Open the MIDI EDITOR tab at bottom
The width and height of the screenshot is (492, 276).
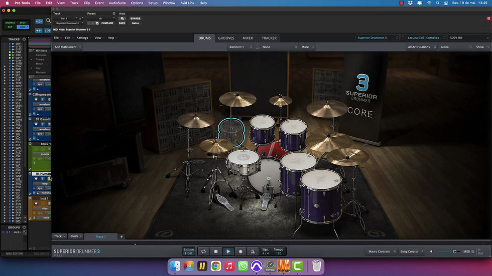pos(15,253)
